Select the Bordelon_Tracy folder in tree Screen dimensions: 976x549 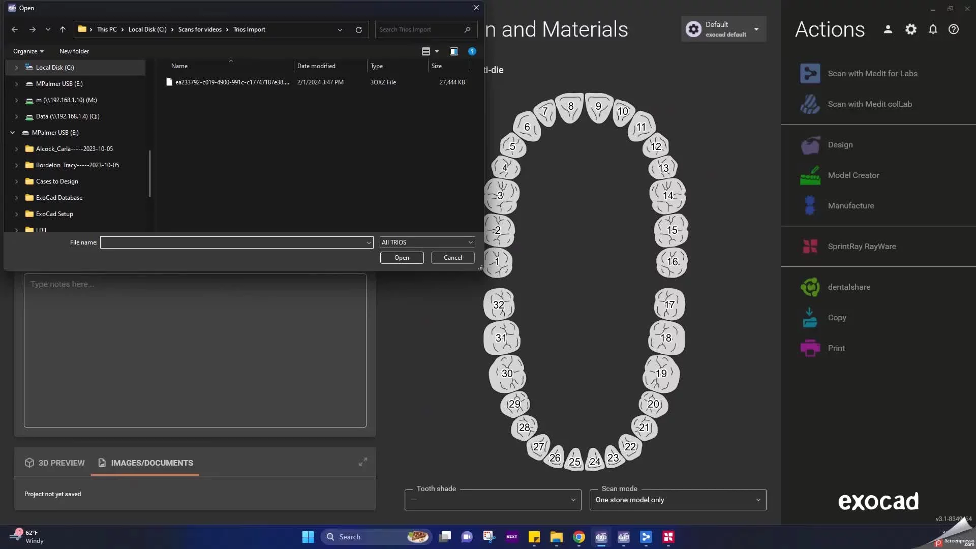77,165
